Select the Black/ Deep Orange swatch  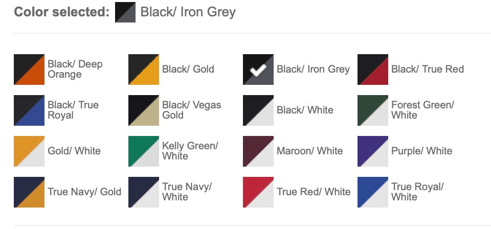tap(29, 70)
